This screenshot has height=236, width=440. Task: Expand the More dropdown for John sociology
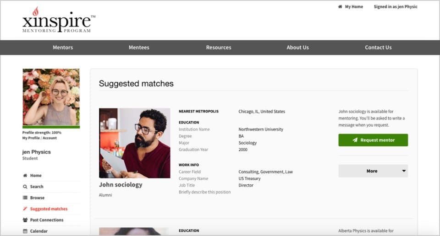click(373, 171)
